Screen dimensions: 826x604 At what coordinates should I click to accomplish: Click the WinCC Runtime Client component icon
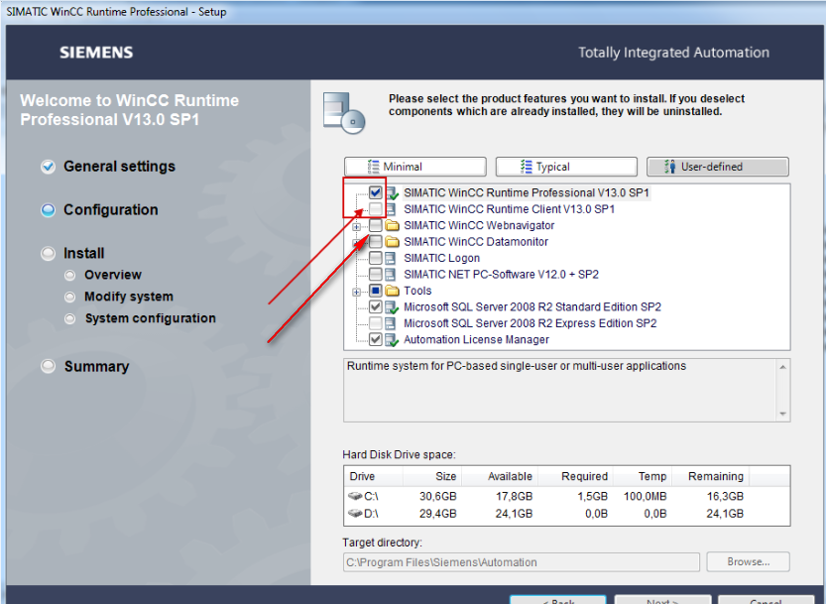pos(391,209)
